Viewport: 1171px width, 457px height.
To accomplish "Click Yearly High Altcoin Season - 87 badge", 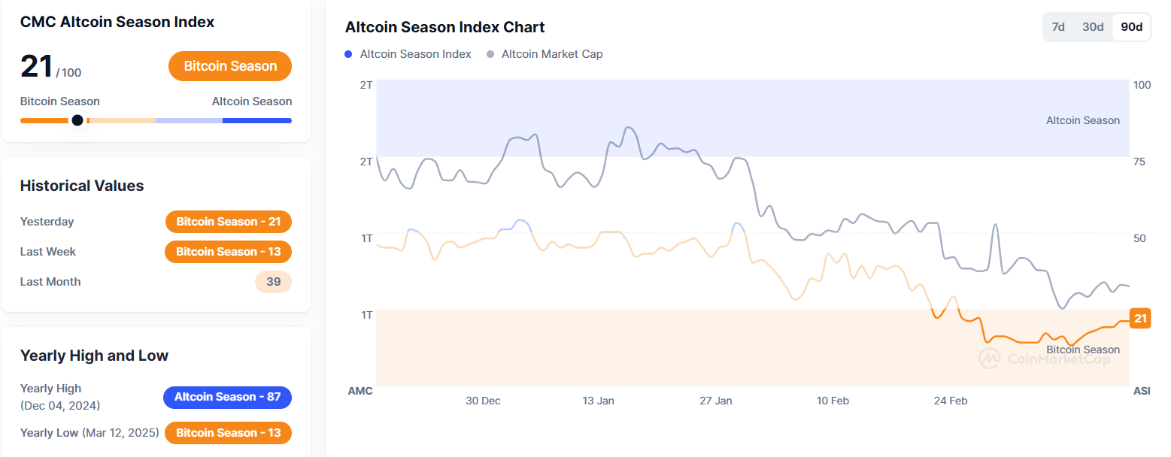I will (x=227, y=397).
